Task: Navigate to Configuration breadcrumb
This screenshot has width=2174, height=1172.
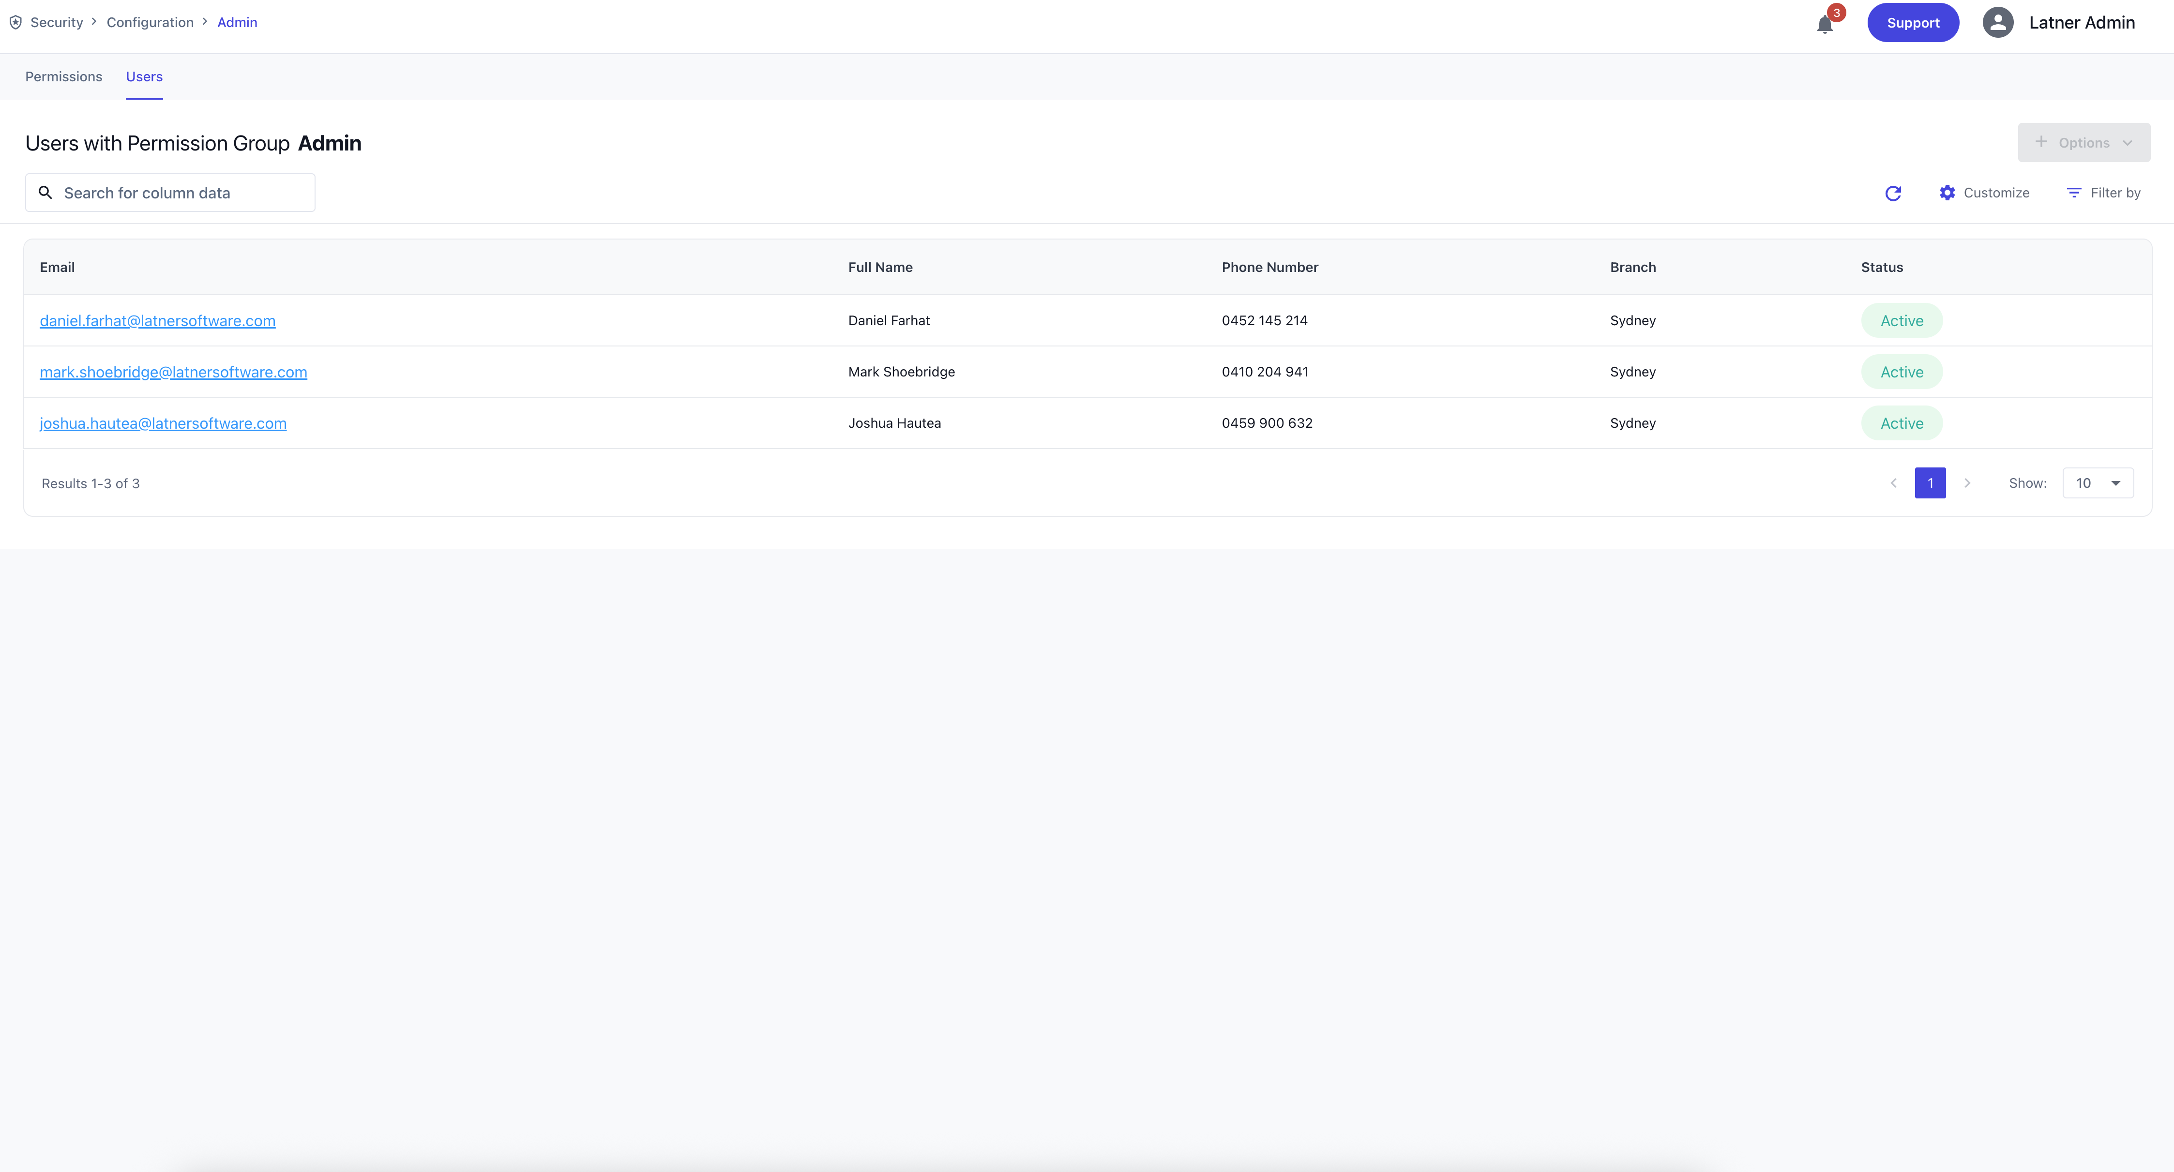Action: tap(150, 23)
